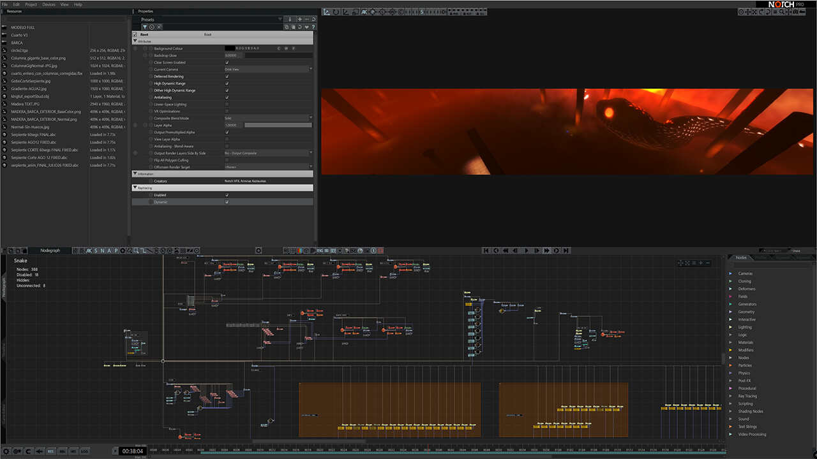The image size is (817, 459).
Task: Step back one frame
Action: [516, 251]
